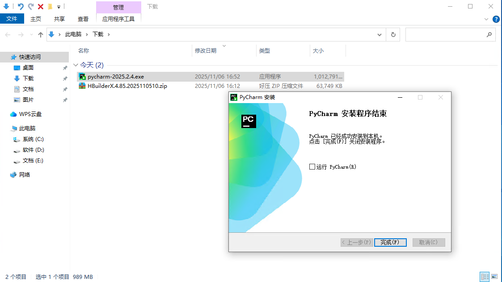This screenshot has height=282, width=502.
Task: Open the help question mark icon
Action: click(496, 19)
